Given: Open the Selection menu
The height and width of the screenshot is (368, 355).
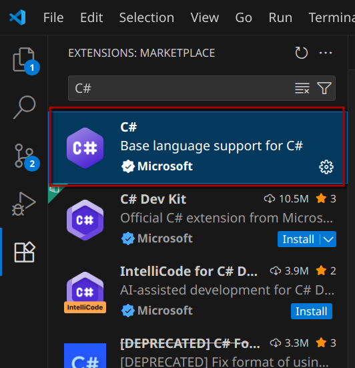Looking at the screenshot, I should 147,17.
